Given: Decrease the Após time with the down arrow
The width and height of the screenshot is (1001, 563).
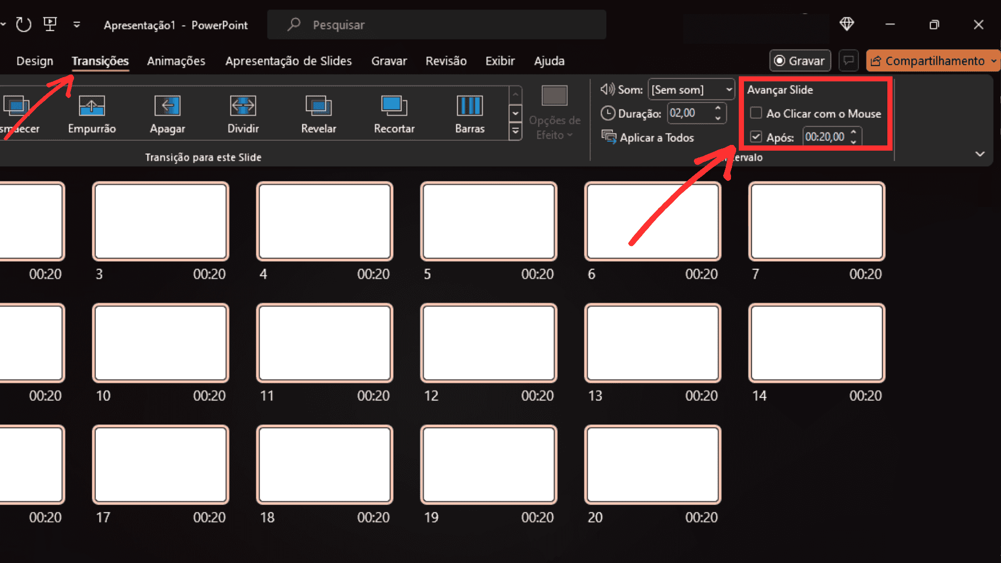Looking at the screenshot, I should tap(853, 142).
